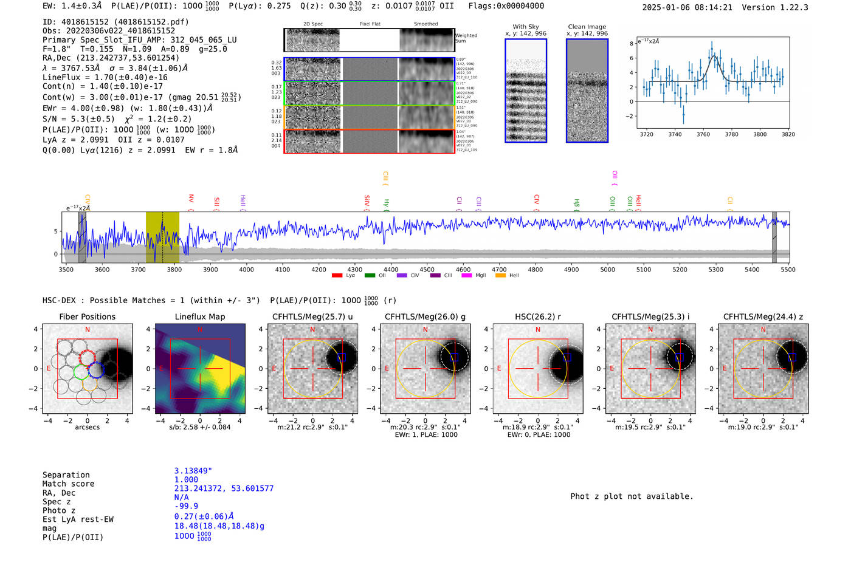
Task: Click the magenta MgII legend swatch
Action: coord(467,275)
